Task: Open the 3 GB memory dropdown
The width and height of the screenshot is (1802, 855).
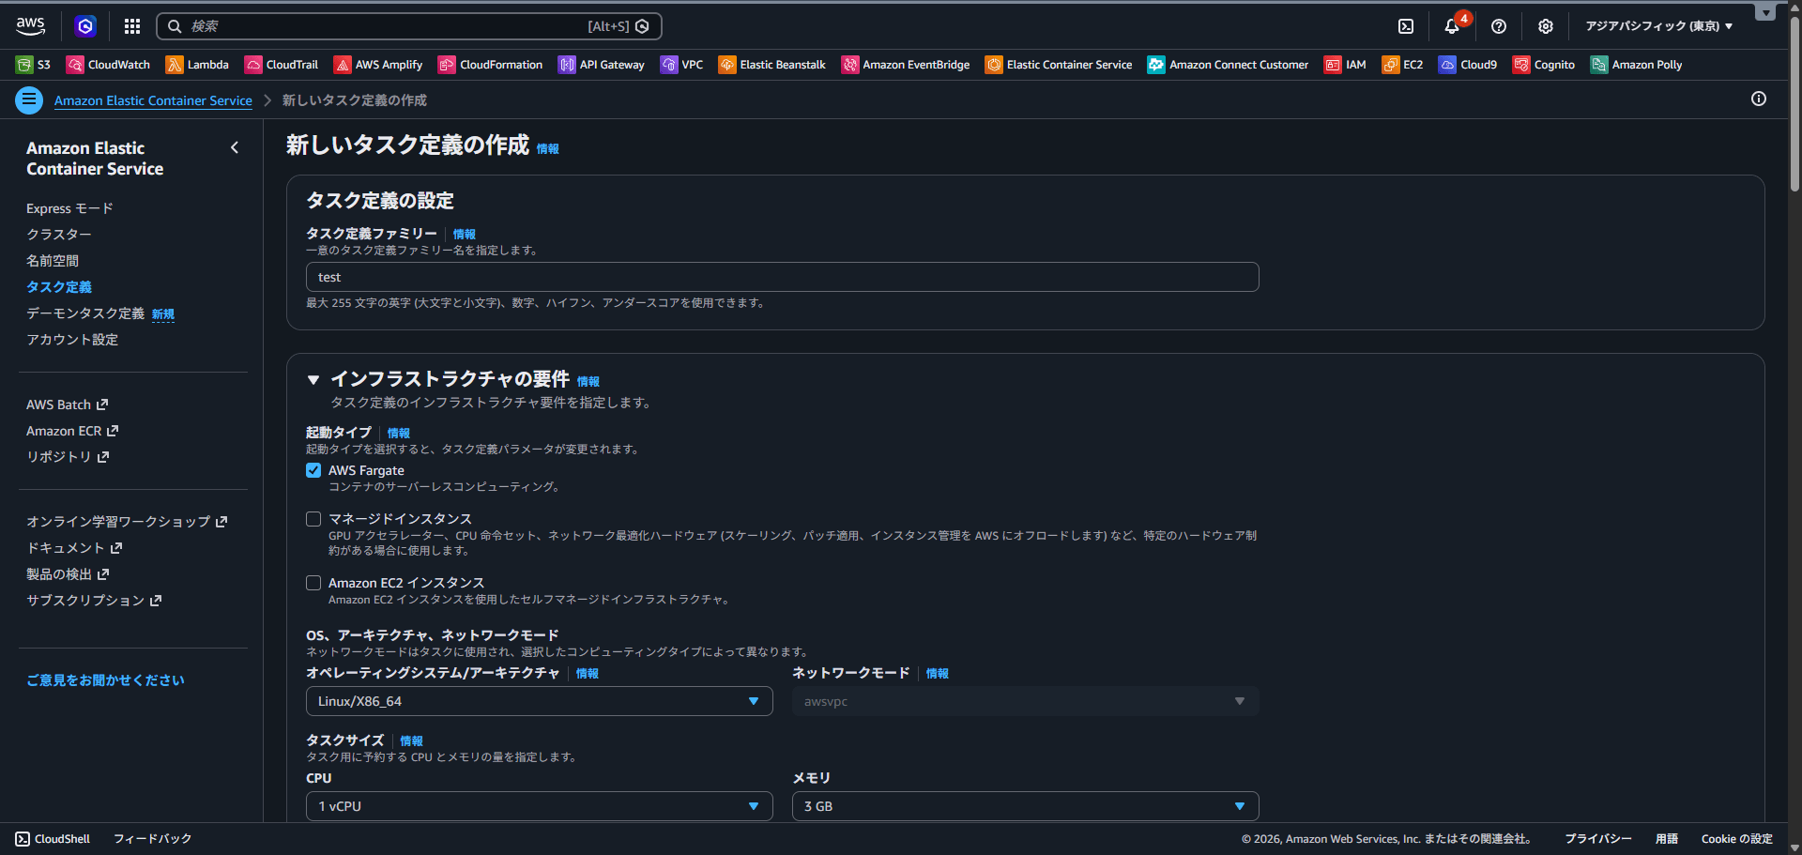Action: click(1026, 806)
